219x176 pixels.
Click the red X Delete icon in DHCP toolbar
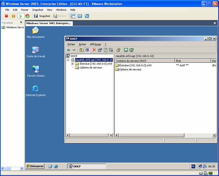click(94, 50)
